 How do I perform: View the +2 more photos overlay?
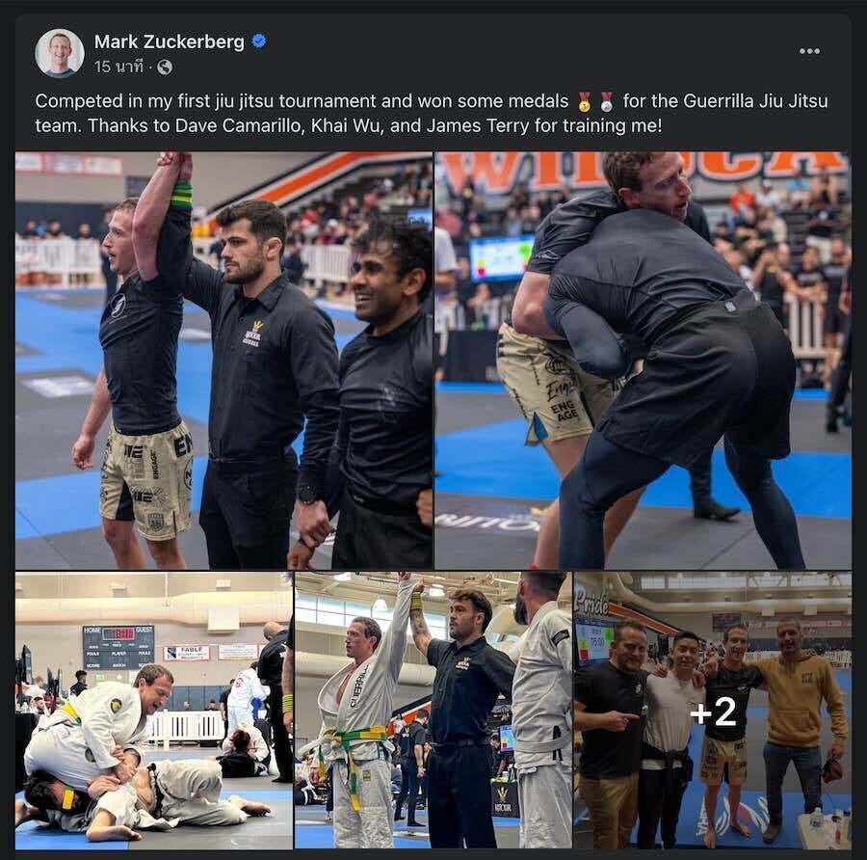tap(713, 711)
